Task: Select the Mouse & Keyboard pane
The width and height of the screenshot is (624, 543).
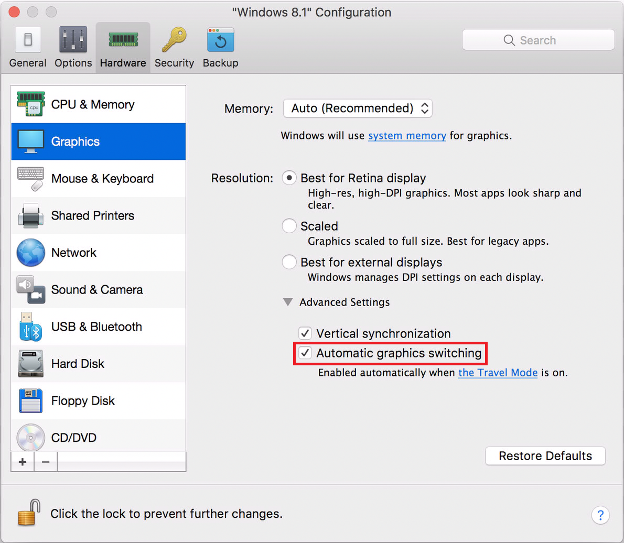Action: point(102,179)
